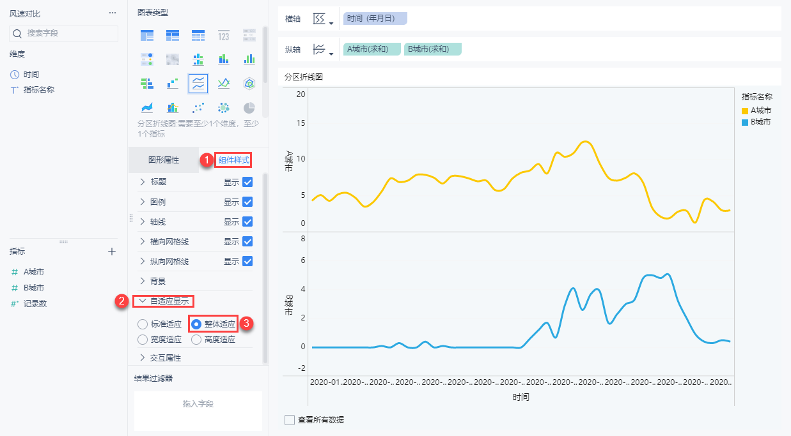Select the 标准适应 radio button
The width and height of the screenshot is (791, 436).
142,324
